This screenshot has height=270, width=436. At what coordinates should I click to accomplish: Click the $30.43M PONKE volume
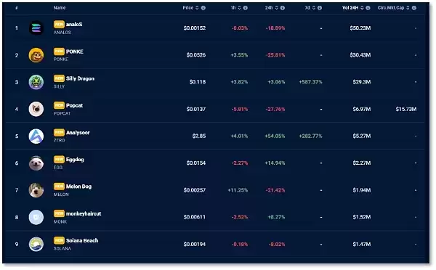coord(360,55)
